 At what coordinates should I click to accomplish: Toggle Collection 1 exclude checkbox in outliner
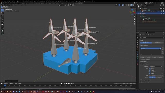[x=160, y=9]
